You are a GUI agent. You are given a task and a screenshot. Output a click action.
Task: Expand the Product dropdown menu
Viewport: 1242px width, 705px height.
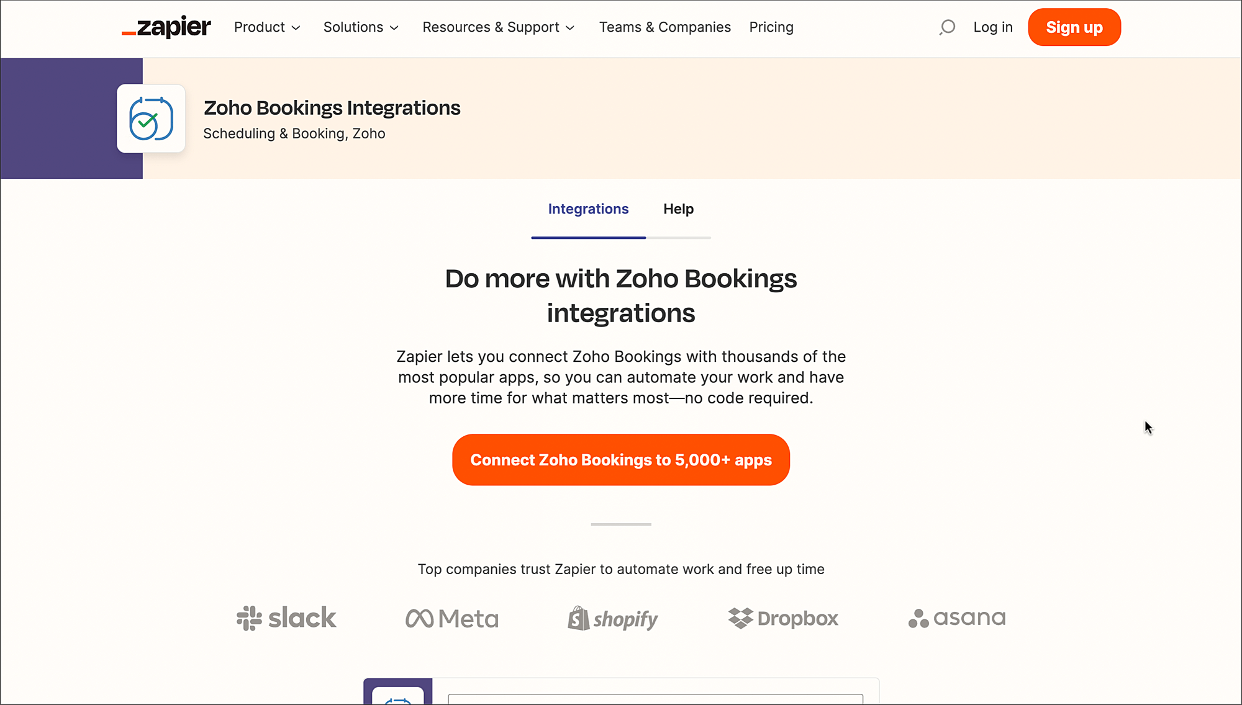point(267,27)
